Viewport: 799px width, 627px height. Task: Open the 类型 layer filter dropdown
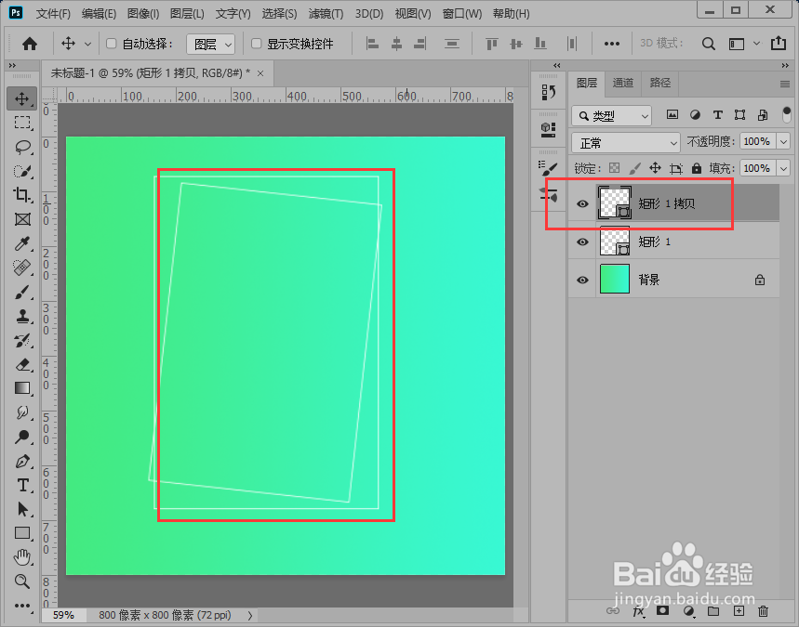(611, 116)
